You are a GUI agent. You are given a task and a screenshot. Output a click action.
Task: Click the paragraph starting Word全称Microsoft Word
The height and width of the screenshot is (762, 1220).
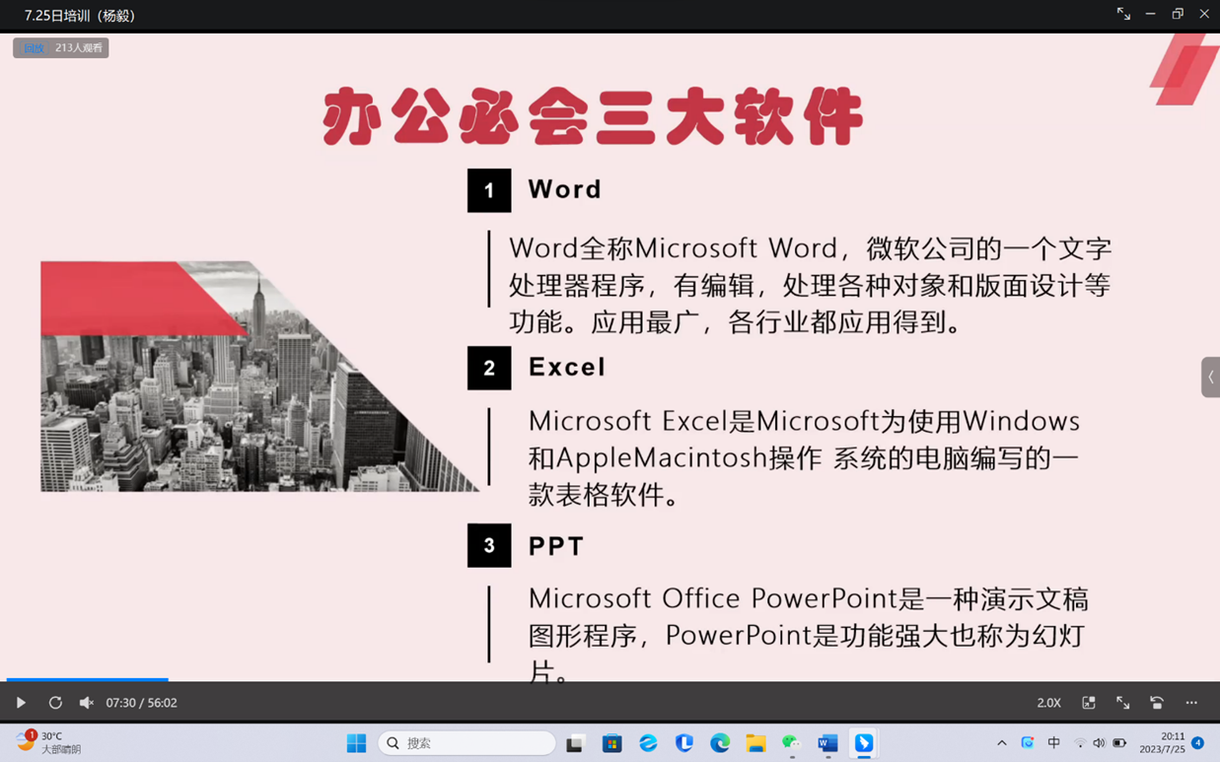[810, 285]
